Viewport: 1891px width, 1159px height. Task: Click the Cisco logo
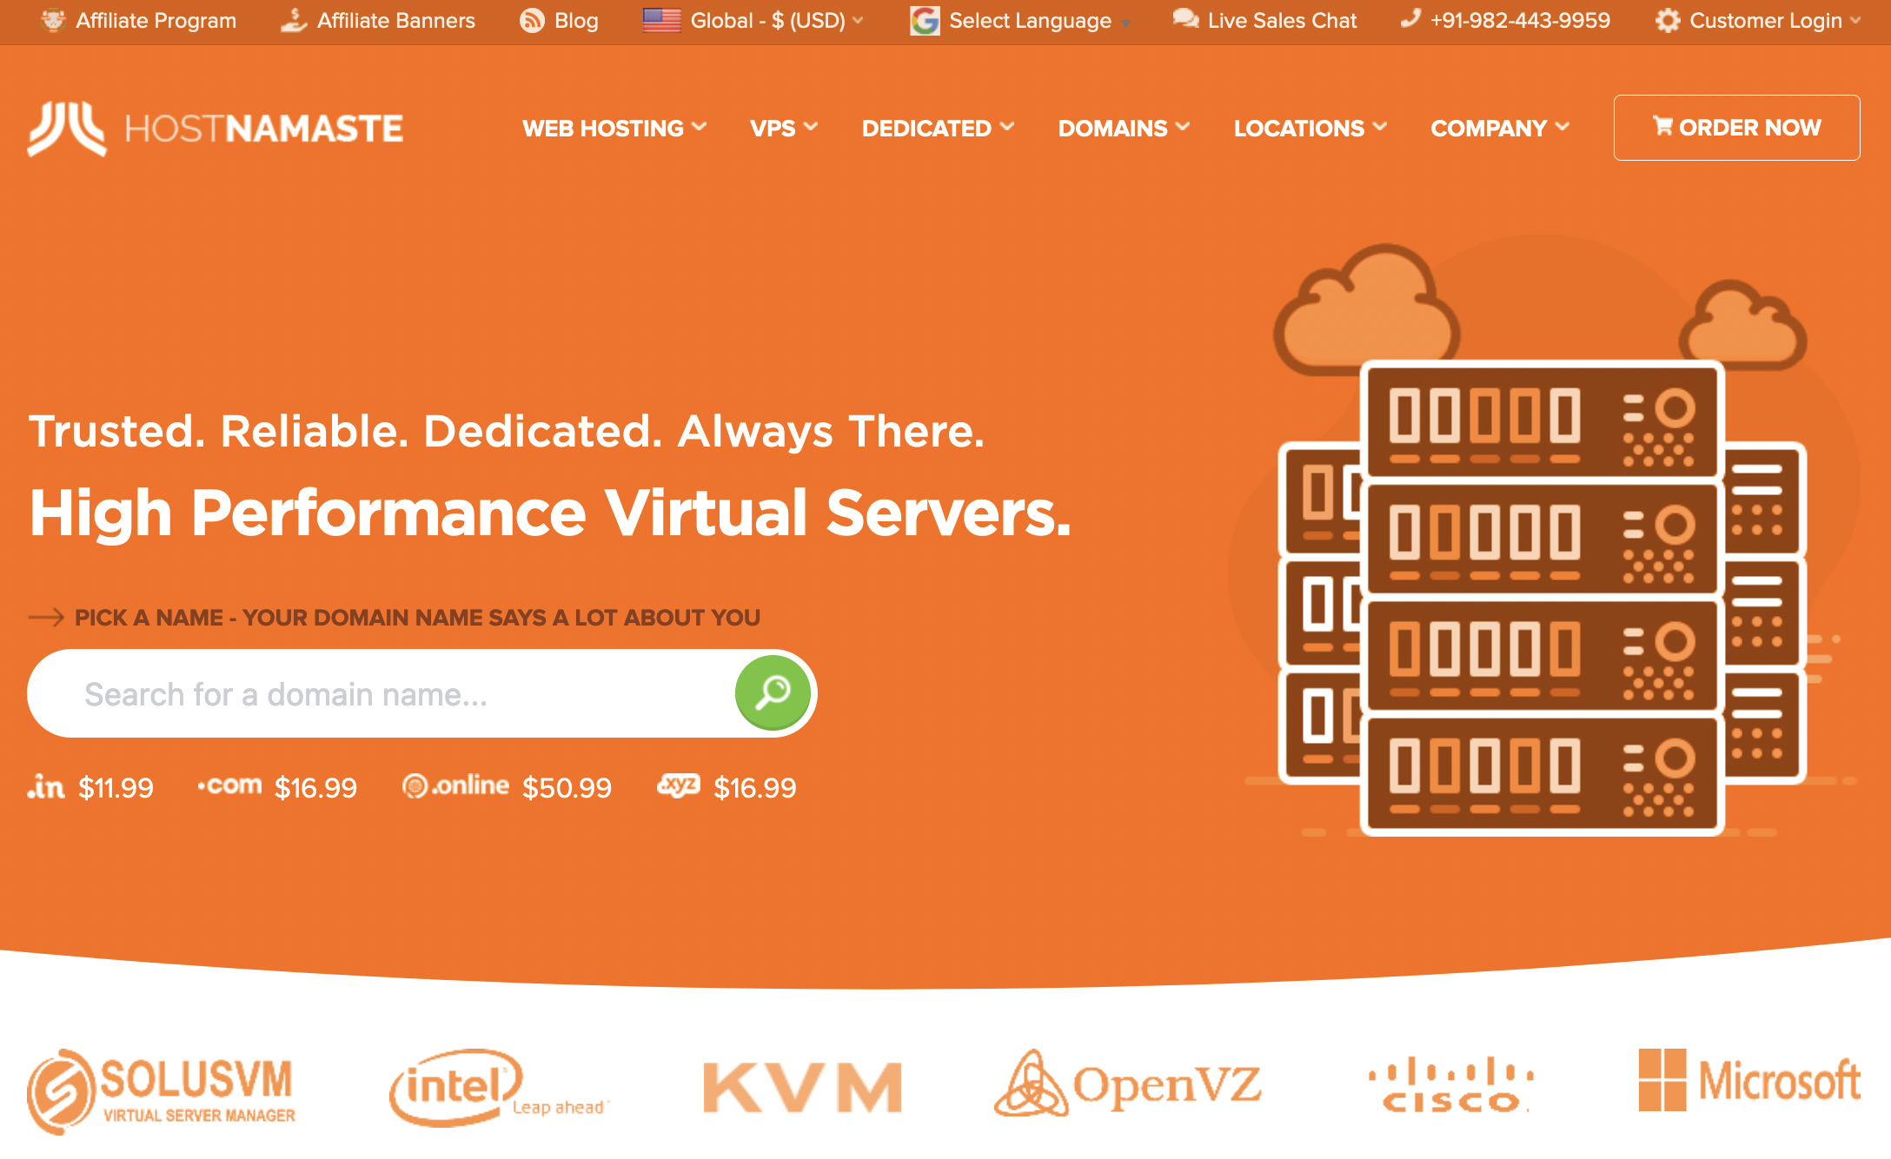click(x=1451, y=1084)
